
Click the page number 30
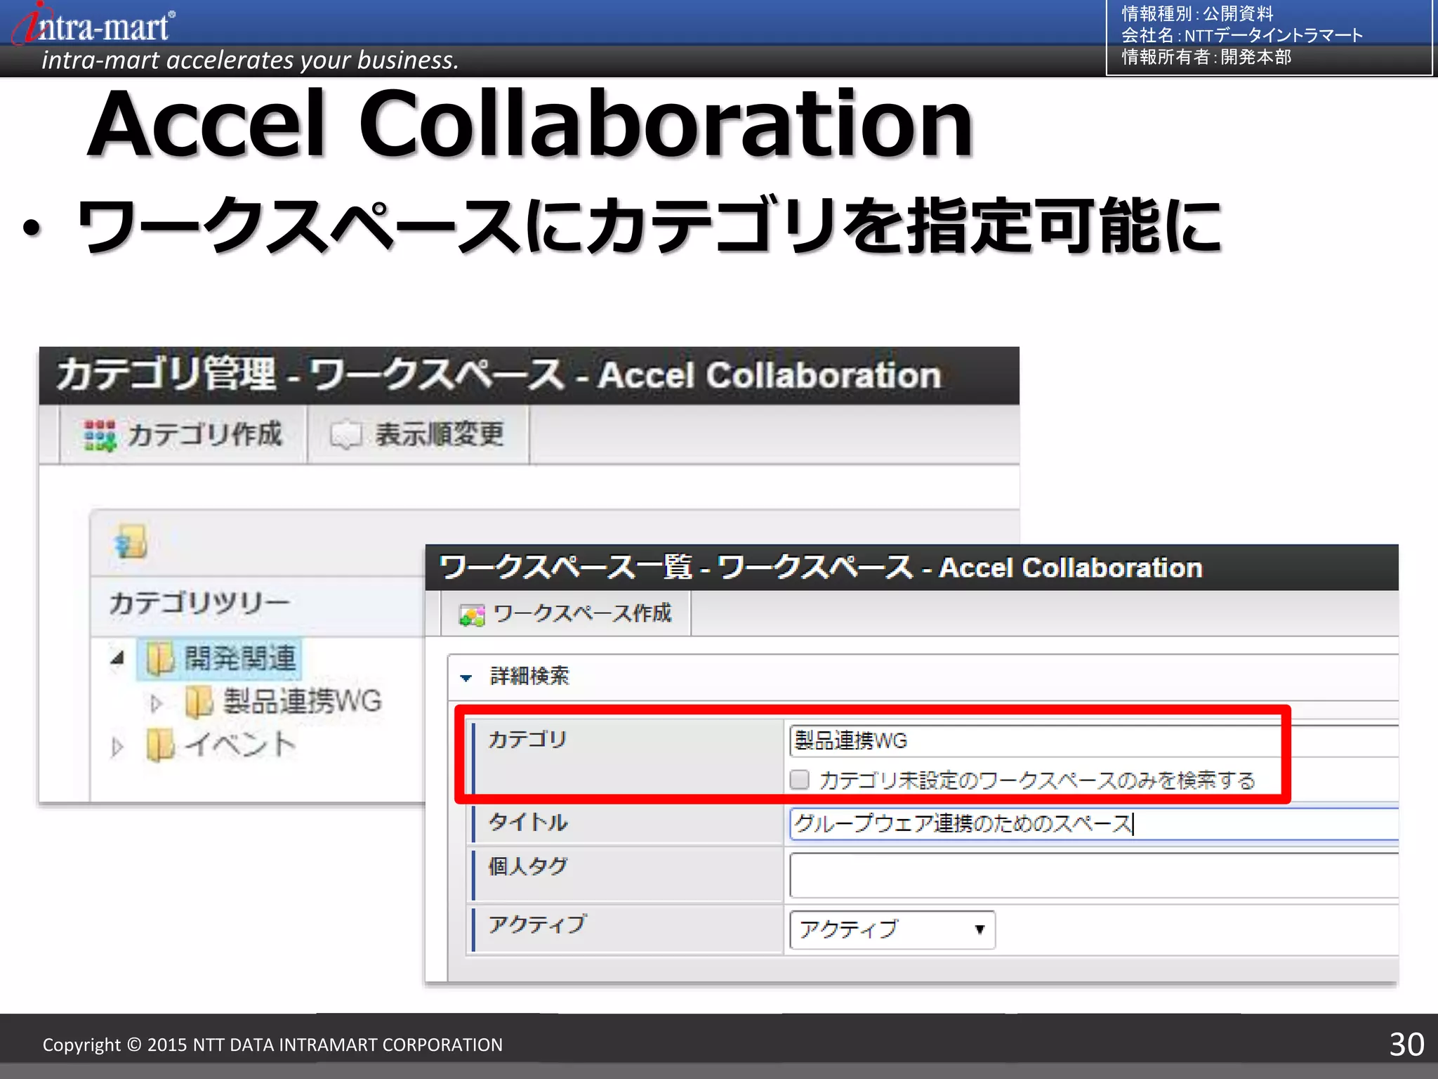(x=1406, y=1045)
